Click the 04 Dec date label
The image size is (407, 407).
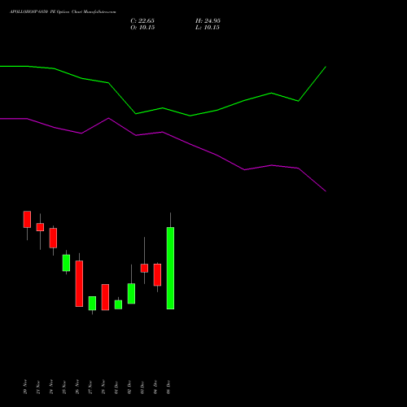(x=155, y=387)
